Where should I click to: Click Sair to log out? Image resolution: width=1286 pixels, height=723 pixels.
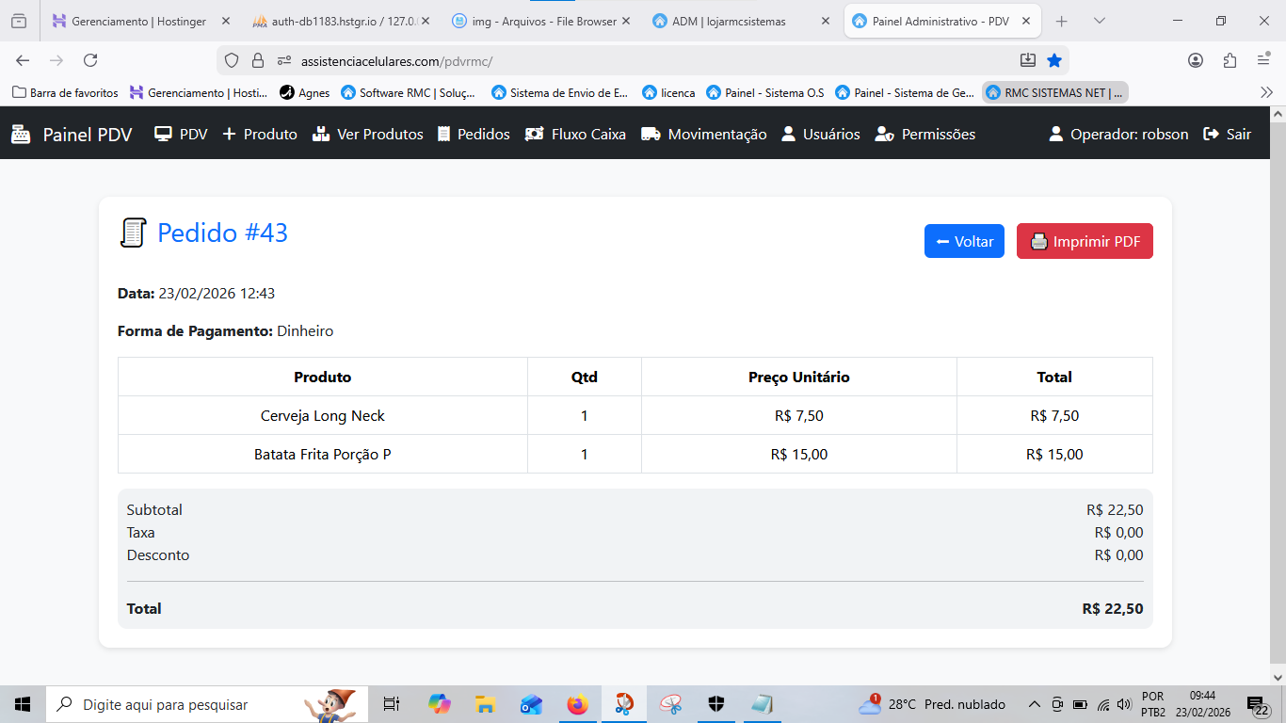coord(1228,135)
